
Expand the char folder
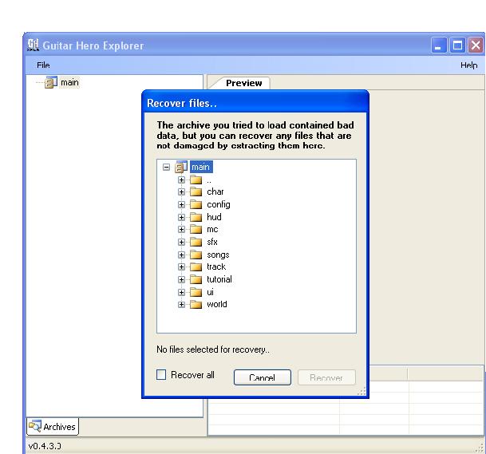(182, 191)
